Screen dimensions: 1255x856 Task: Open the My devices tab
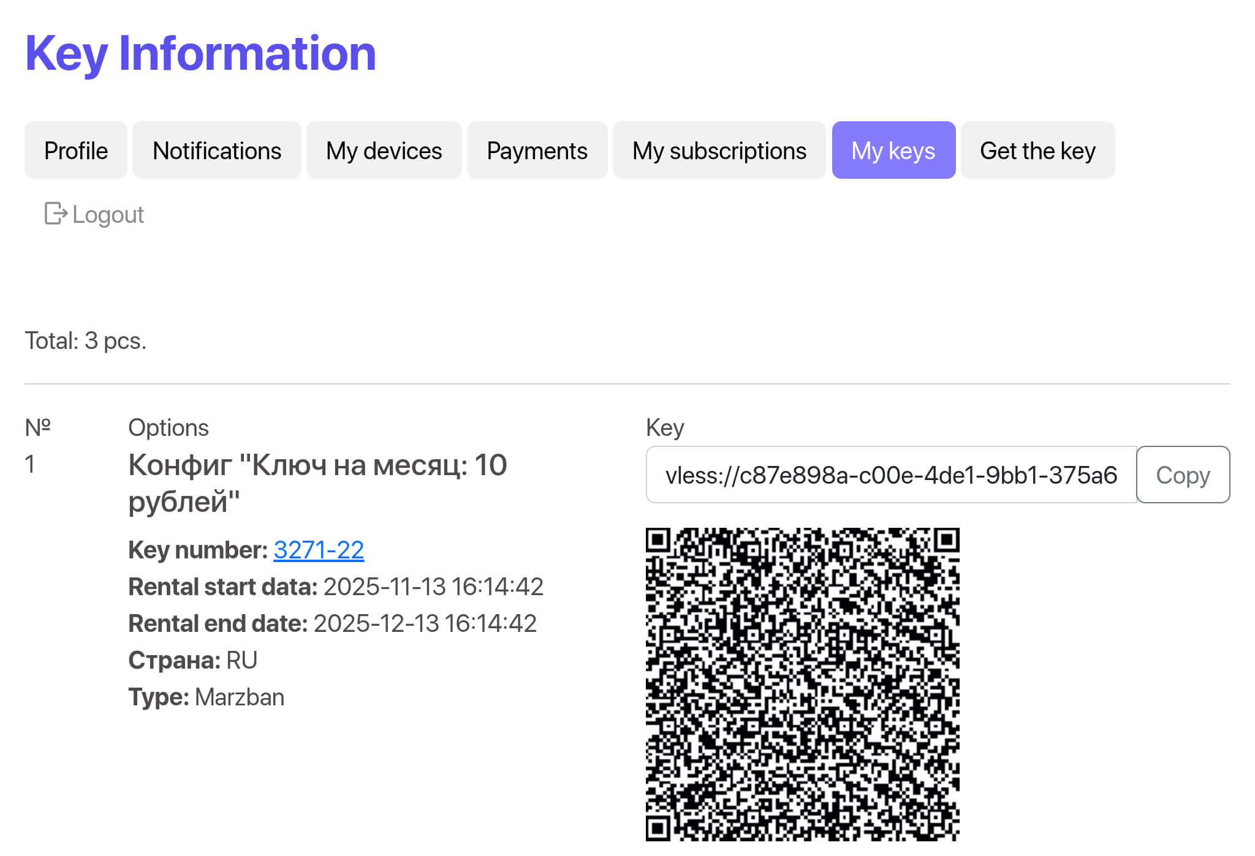pos(384,151)
